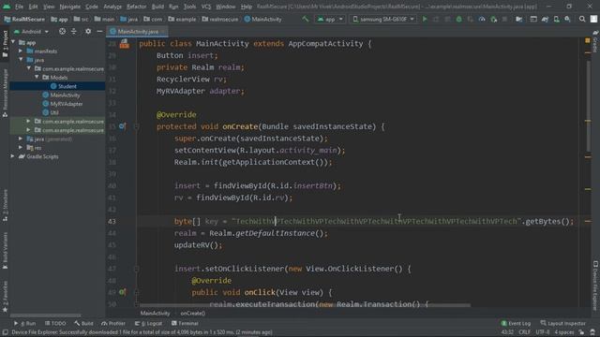Open the Android view selector dropdown
The height and width of the screenshot is (337, 600).
[31, 31]
